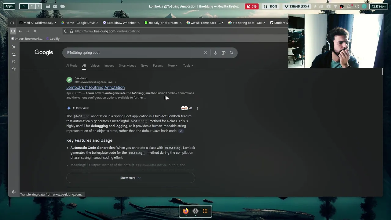Expand the Tools dropdown

pyautogui.click(x=188, y=65)
